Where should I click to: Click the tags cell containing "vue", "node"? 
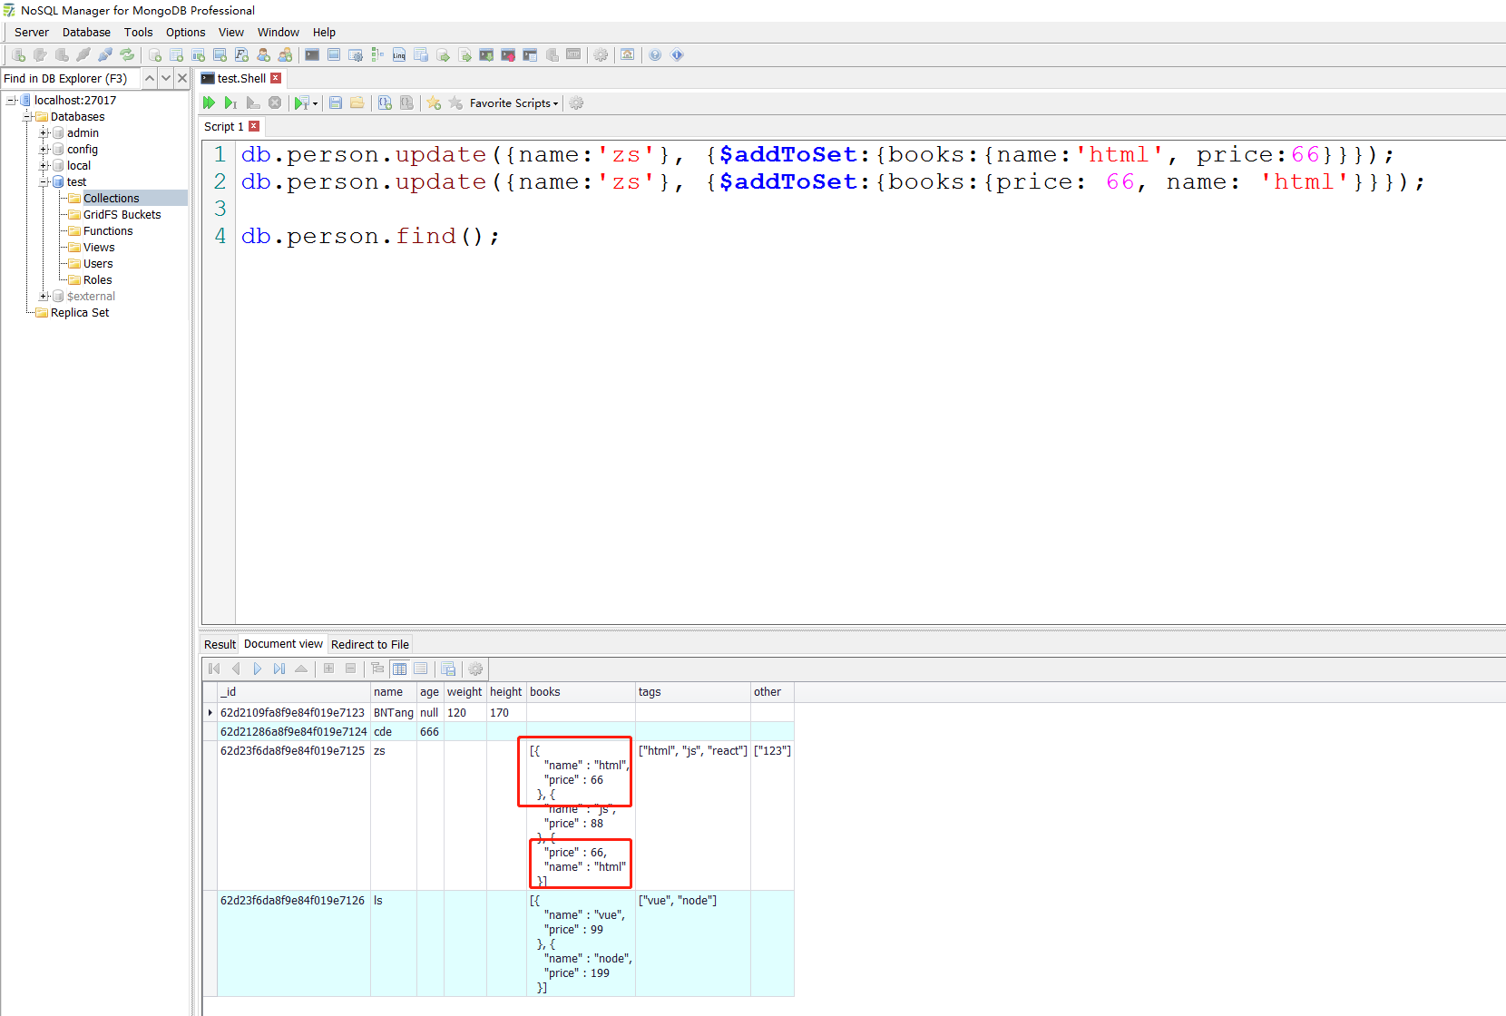(693, 943)
